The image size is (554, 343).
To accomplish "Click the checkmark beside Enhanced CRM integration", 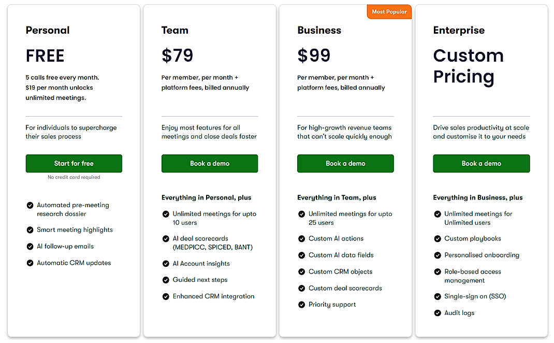I will click(x=166, y=296).
